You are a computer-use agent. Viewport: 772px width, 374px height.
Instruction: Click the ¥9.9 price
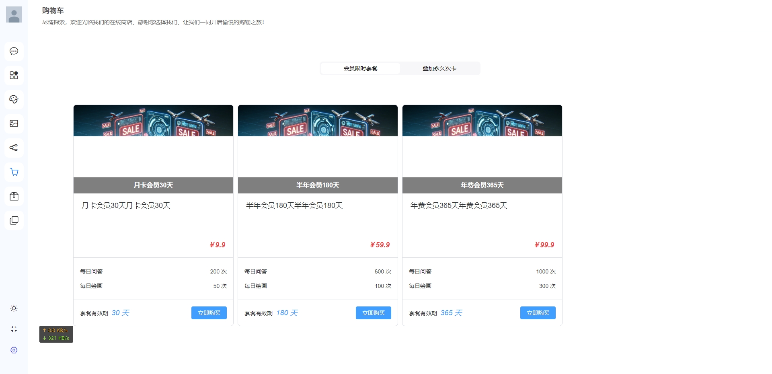tap(217, 245)
